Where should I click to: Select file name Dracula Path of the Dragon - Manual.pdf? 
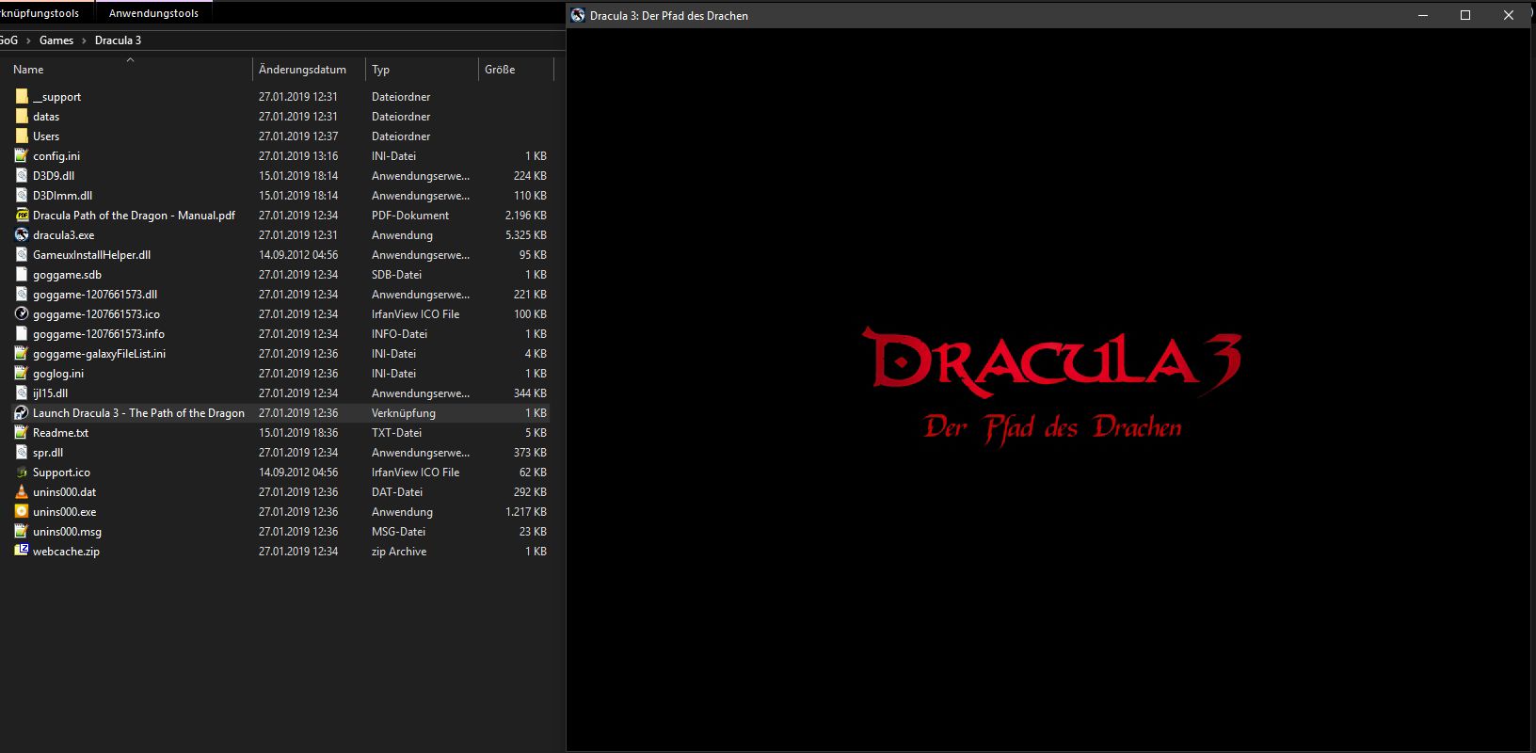(x=134, y=216)
